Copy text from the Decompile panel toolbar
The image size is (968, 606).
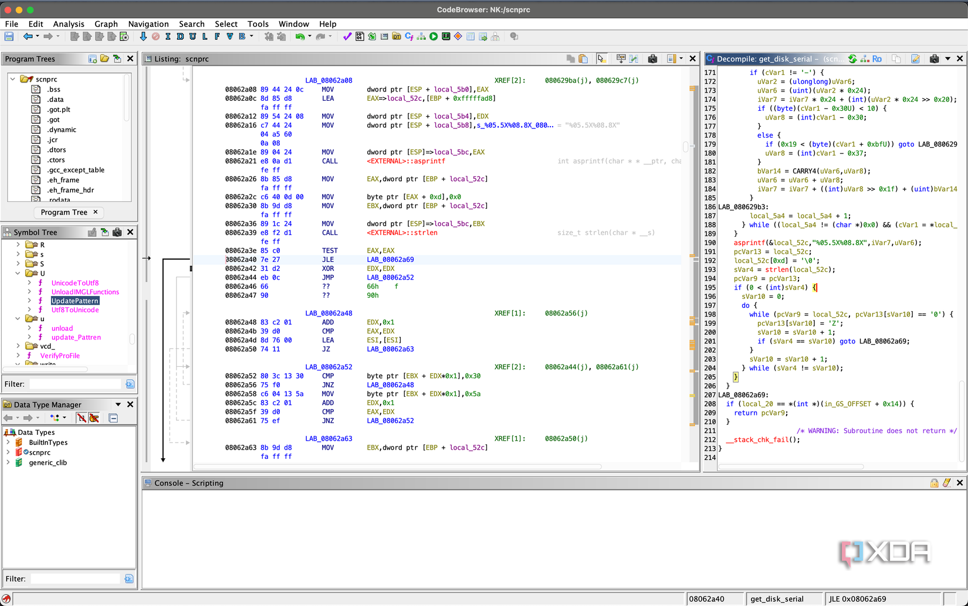pyautogui.click(x=896, y=59)
